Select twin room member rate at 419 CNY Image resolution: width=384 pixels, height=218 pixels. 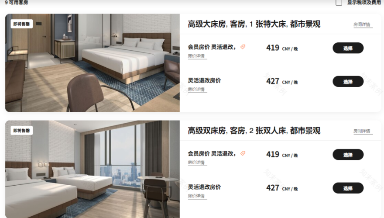348,155
